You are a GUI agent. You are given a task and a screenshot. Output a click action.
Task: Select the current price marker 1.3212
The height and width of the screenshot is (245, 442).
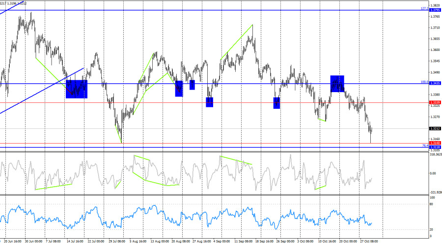435,128
